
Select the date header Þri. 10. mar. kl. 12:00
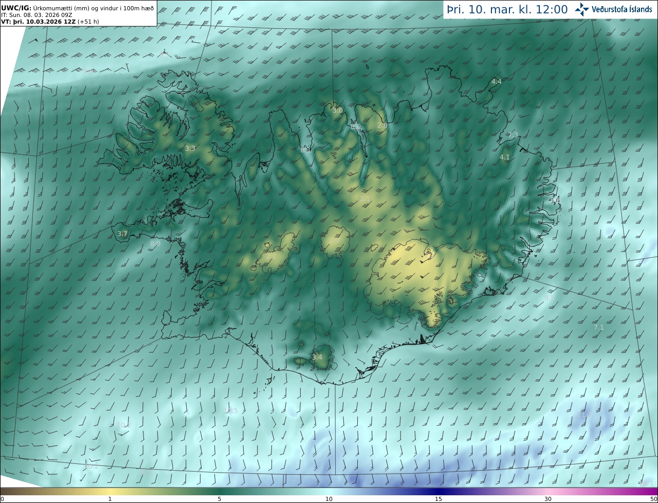coord(507,9)
